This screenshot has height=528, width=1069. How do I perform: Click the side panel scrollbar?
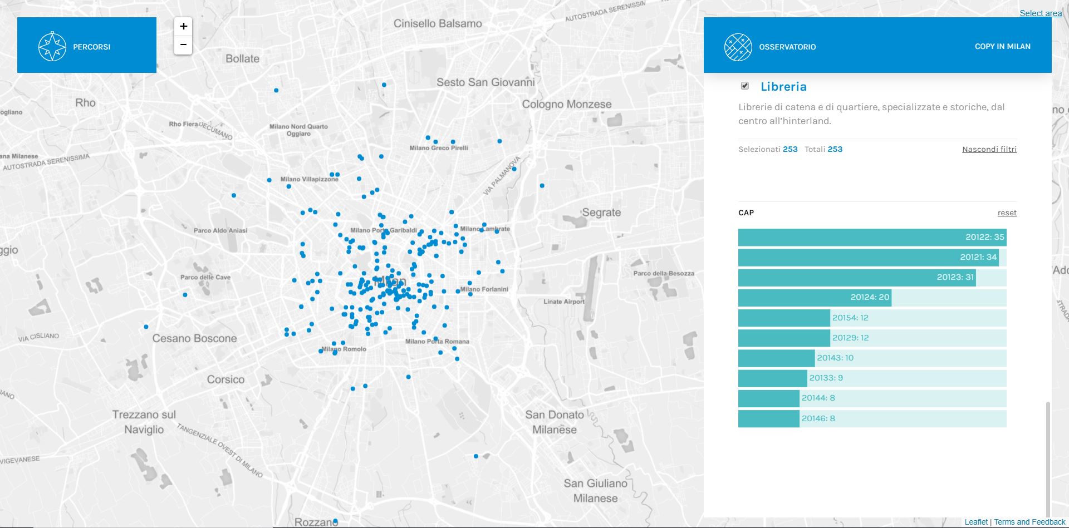[1048, 459]
